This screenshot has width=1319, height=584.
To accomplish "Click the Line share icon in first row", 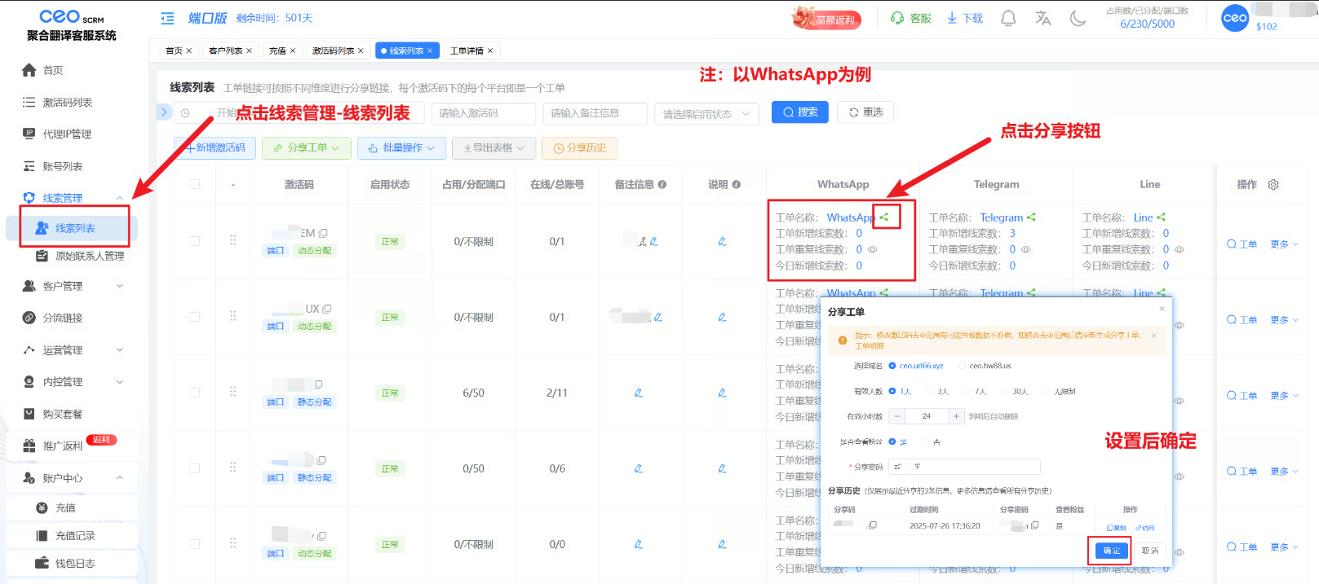I will coord(1161,217).
